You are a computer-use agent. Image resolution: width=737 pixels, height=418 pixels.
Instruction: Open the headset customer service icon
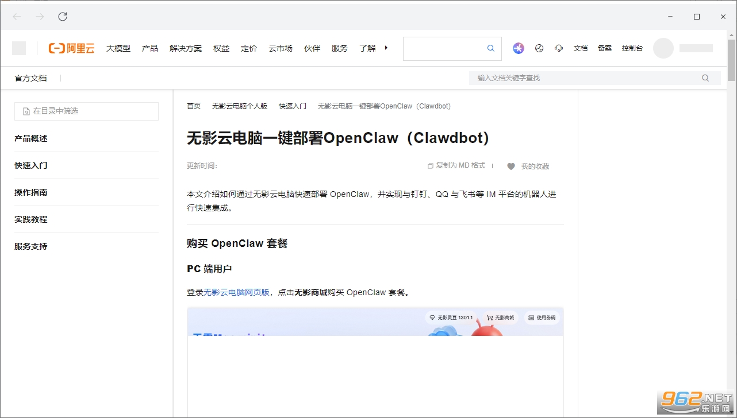point(559,48)
